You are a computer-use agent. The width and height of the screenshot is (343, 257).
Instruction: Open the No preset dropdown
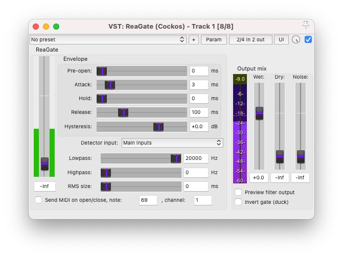point(108,39)
